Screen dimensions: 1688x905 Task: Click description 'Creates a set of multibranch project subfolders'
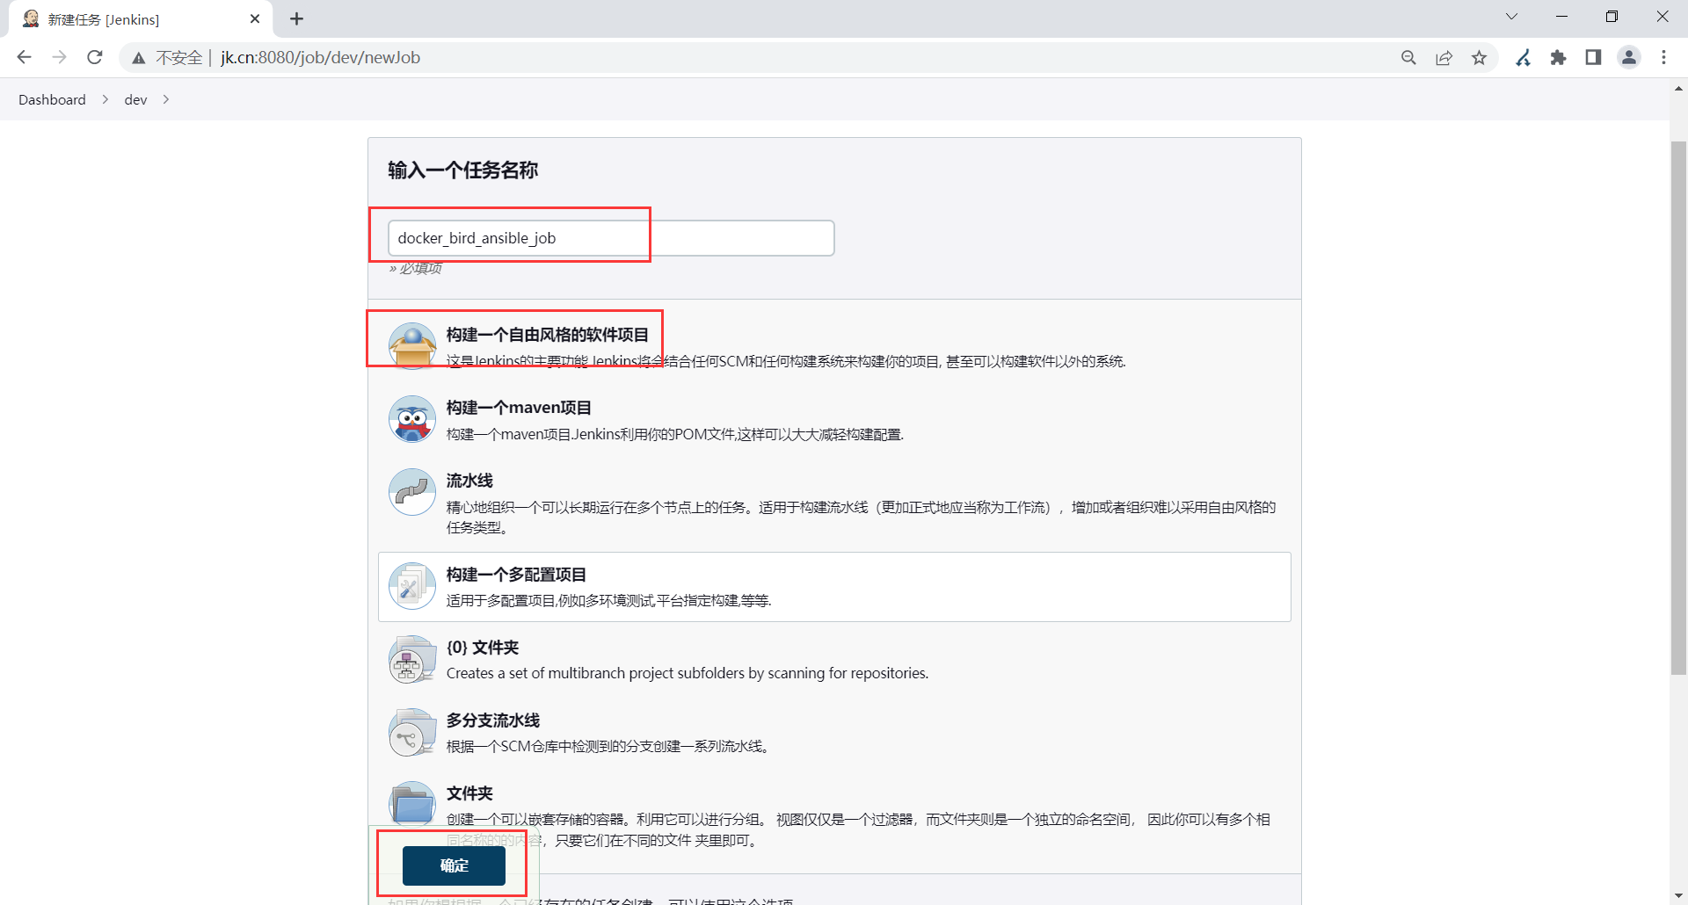click(x=688, y=673)
